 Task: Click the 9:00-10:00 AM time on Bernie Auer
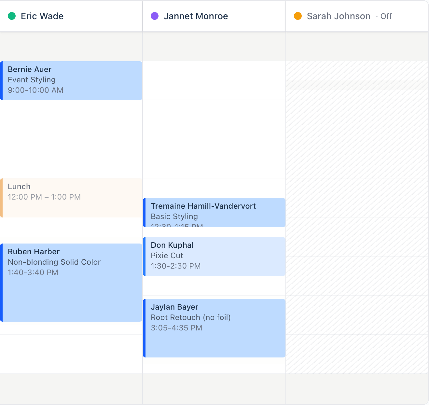coord(35,90)
